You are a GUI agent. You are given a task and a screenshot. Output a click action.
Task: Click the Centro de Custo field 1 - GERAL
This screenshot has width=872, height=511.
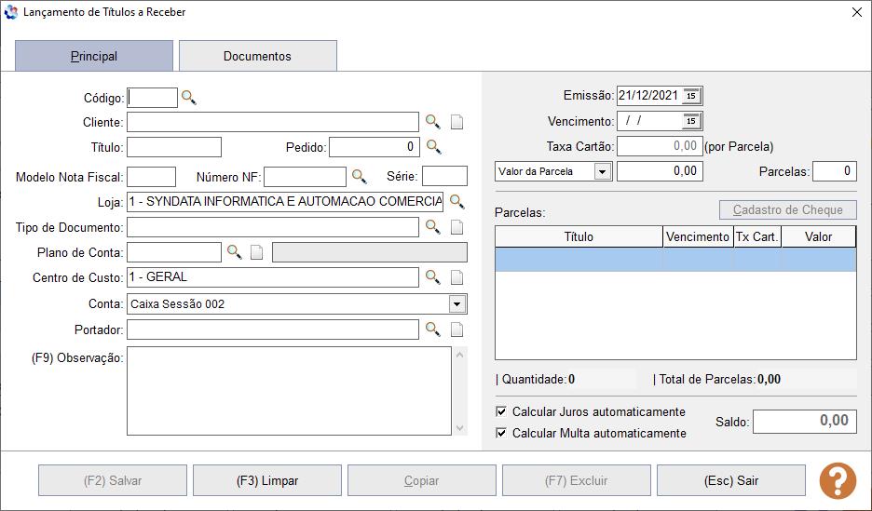272,277
